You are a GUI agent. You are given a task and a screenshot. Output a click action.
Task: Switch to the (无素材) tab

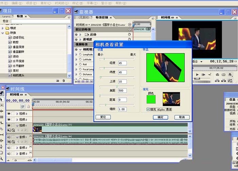pyautogui.click(x=84, y=17)
